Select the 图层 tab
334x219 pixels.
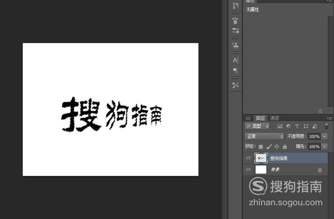click(x=260, y=118)
